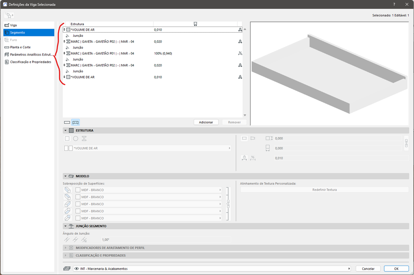Toggle second surface override icon in MODELO
The width and height of the screenshot is (414, 275).
68,197
